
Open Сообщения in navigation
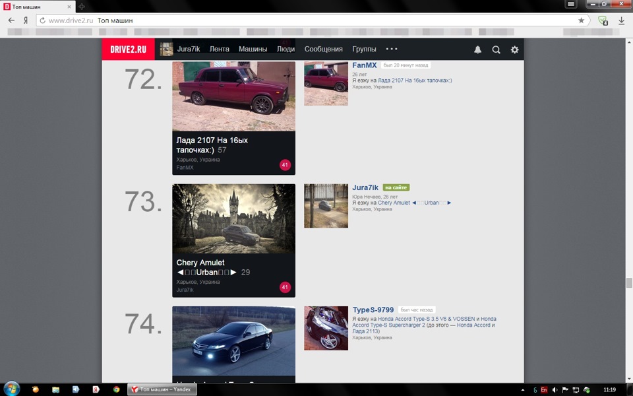pyautogui.click(x=323, y=49)
